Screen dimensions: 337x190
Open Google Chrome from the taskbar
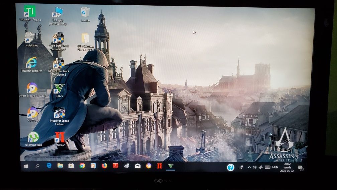tap(82, 166)
